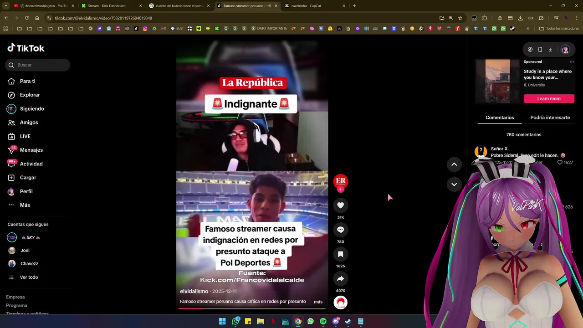This screenshot has height=328, width=583.
Task: Open DATO IMPORTANTE bookmark
Action: click(269, 28)
